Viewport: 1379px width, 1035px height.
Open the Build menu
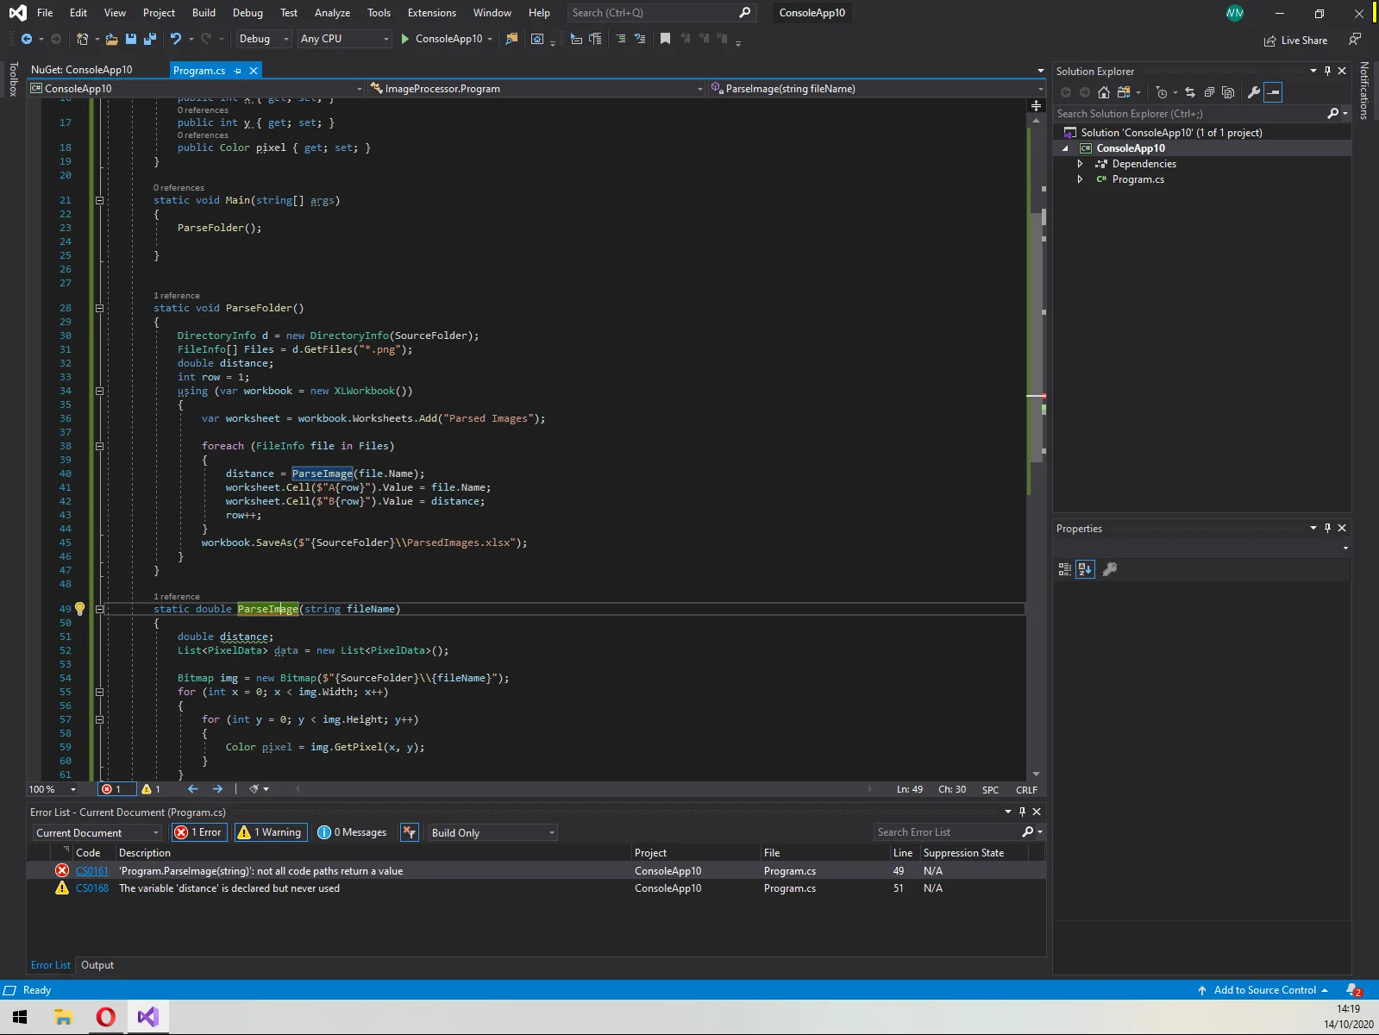click(204, 13)
